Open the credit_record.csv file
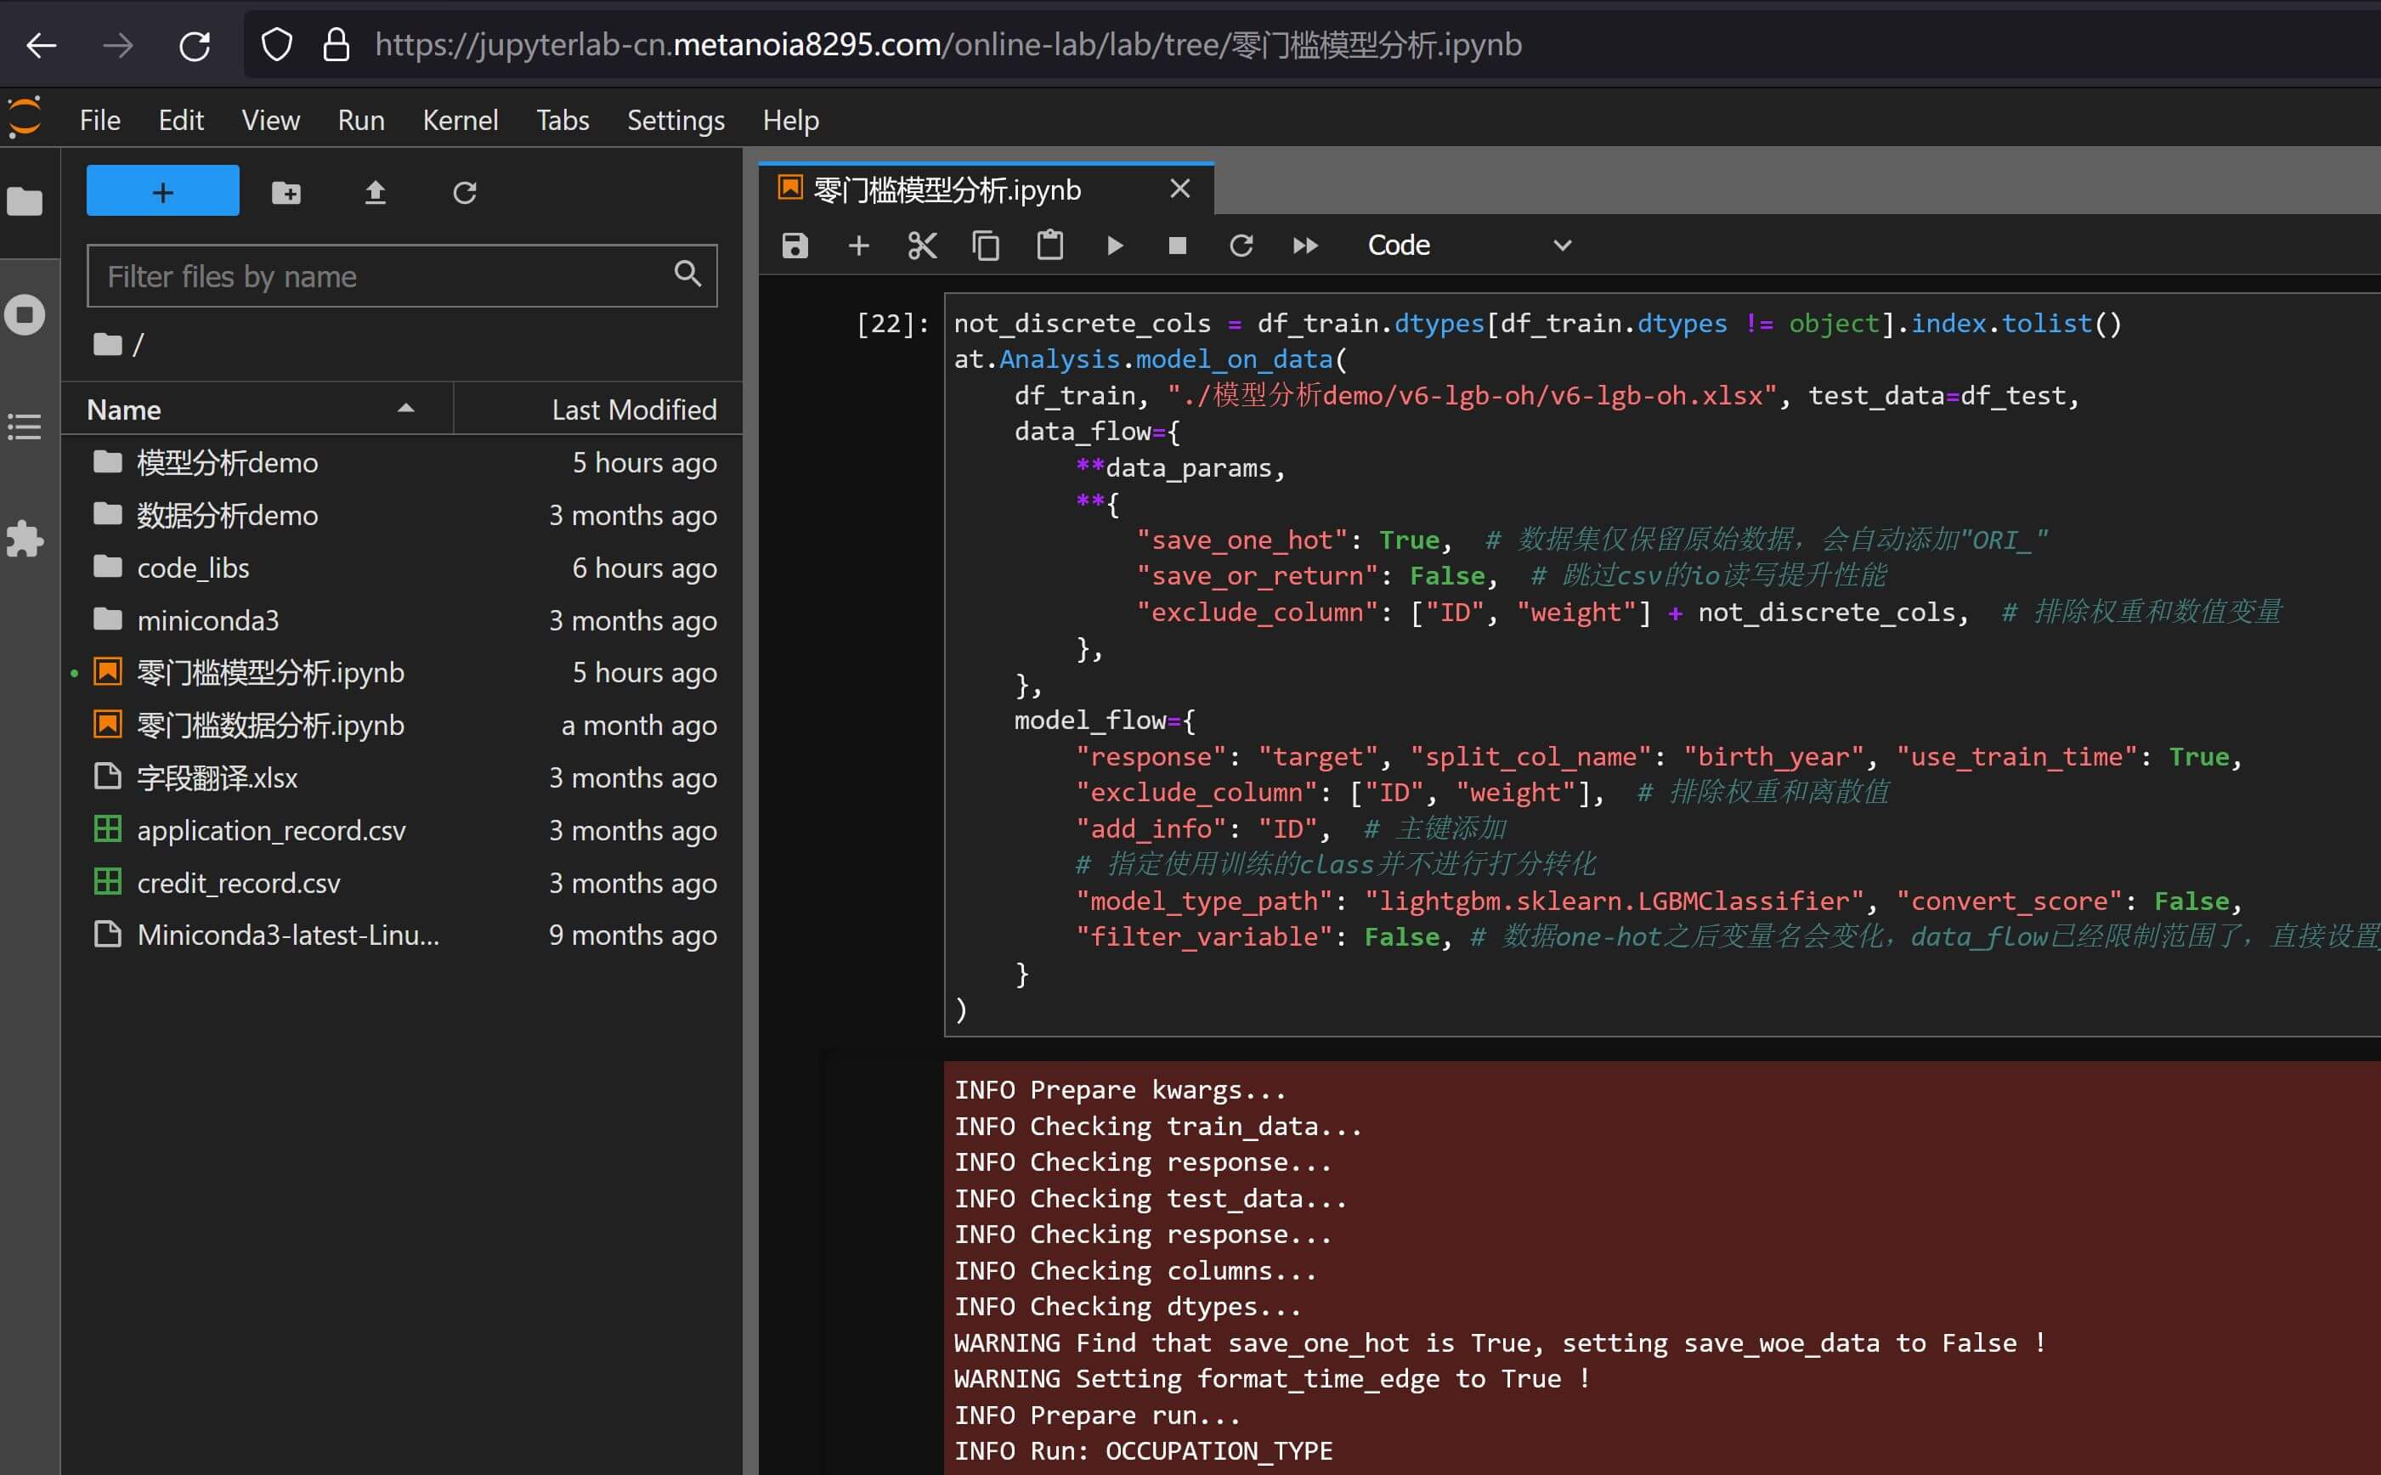 tap(239, 883)
